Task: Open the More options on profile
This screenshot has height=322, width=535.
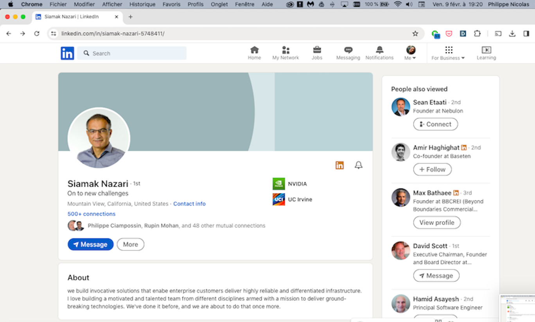Action: pyautogui.click(x=131, y=244)
